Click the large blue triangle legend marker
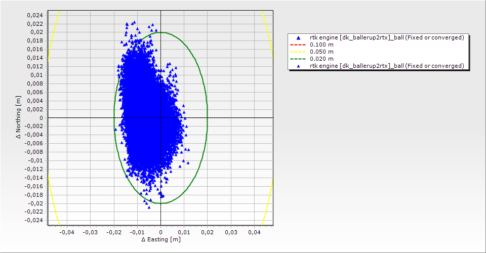The width and height of the screenshot is (486, 253). [x=299, y=38]
